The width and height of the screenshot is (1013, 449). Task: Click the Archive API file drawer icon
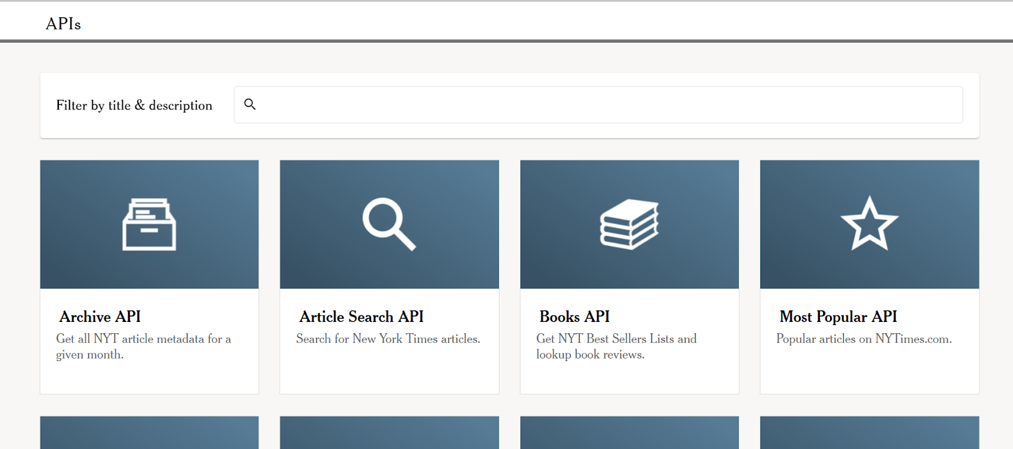[149, 225]
